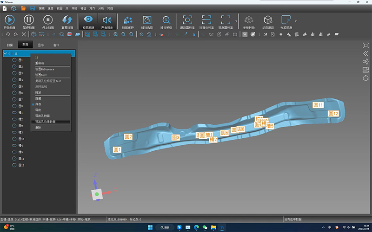Image resolution: width=372 pixels, height=232 pixels.
Task: Click the 圆11 label on the model
Action: [318, 105]
